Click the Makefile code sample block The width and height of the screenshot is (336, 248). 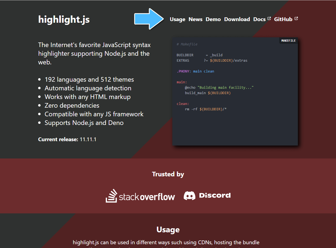235,91
